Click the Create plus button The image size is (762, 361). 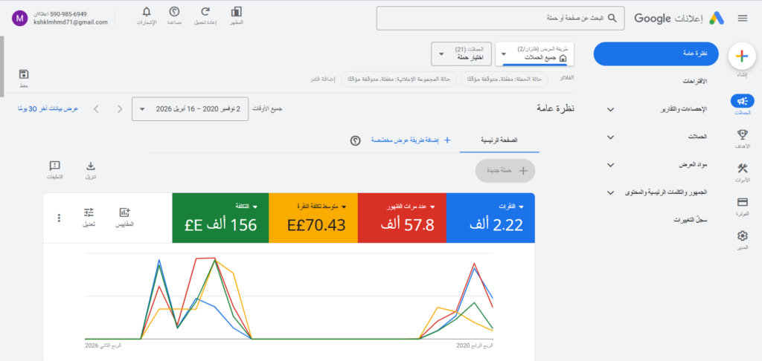741,56
